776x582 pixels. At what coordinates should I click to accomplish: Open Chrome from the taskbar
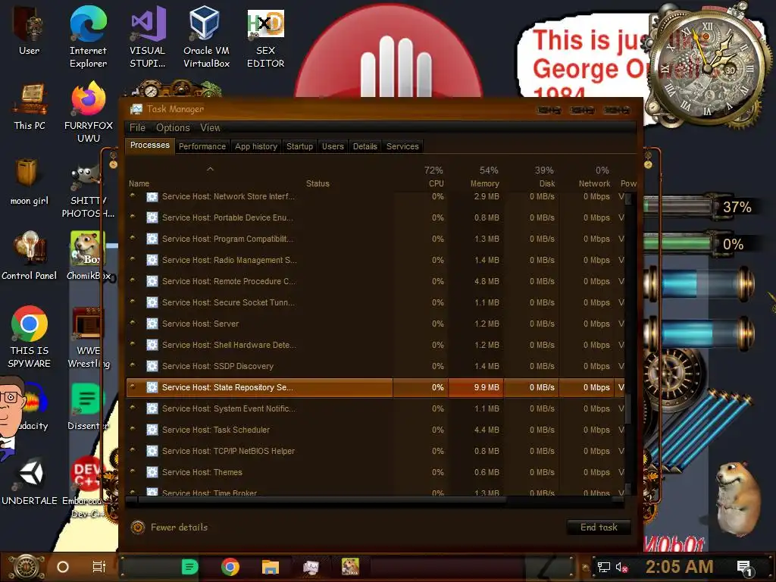click(230, 567)
